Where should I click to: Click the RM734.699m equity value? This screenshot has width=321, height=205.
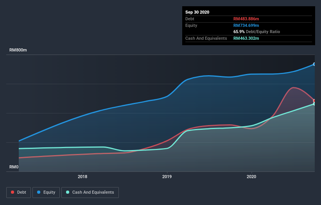246,25
